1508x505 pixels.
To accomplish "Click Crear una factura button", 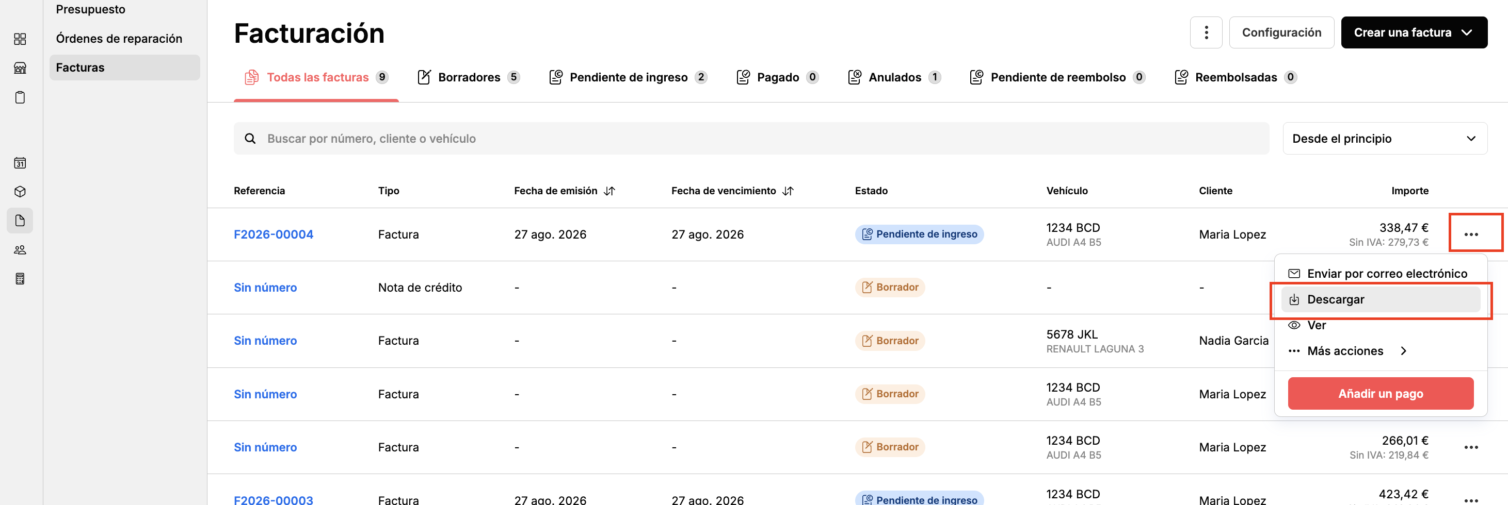I will point(1414,32).
